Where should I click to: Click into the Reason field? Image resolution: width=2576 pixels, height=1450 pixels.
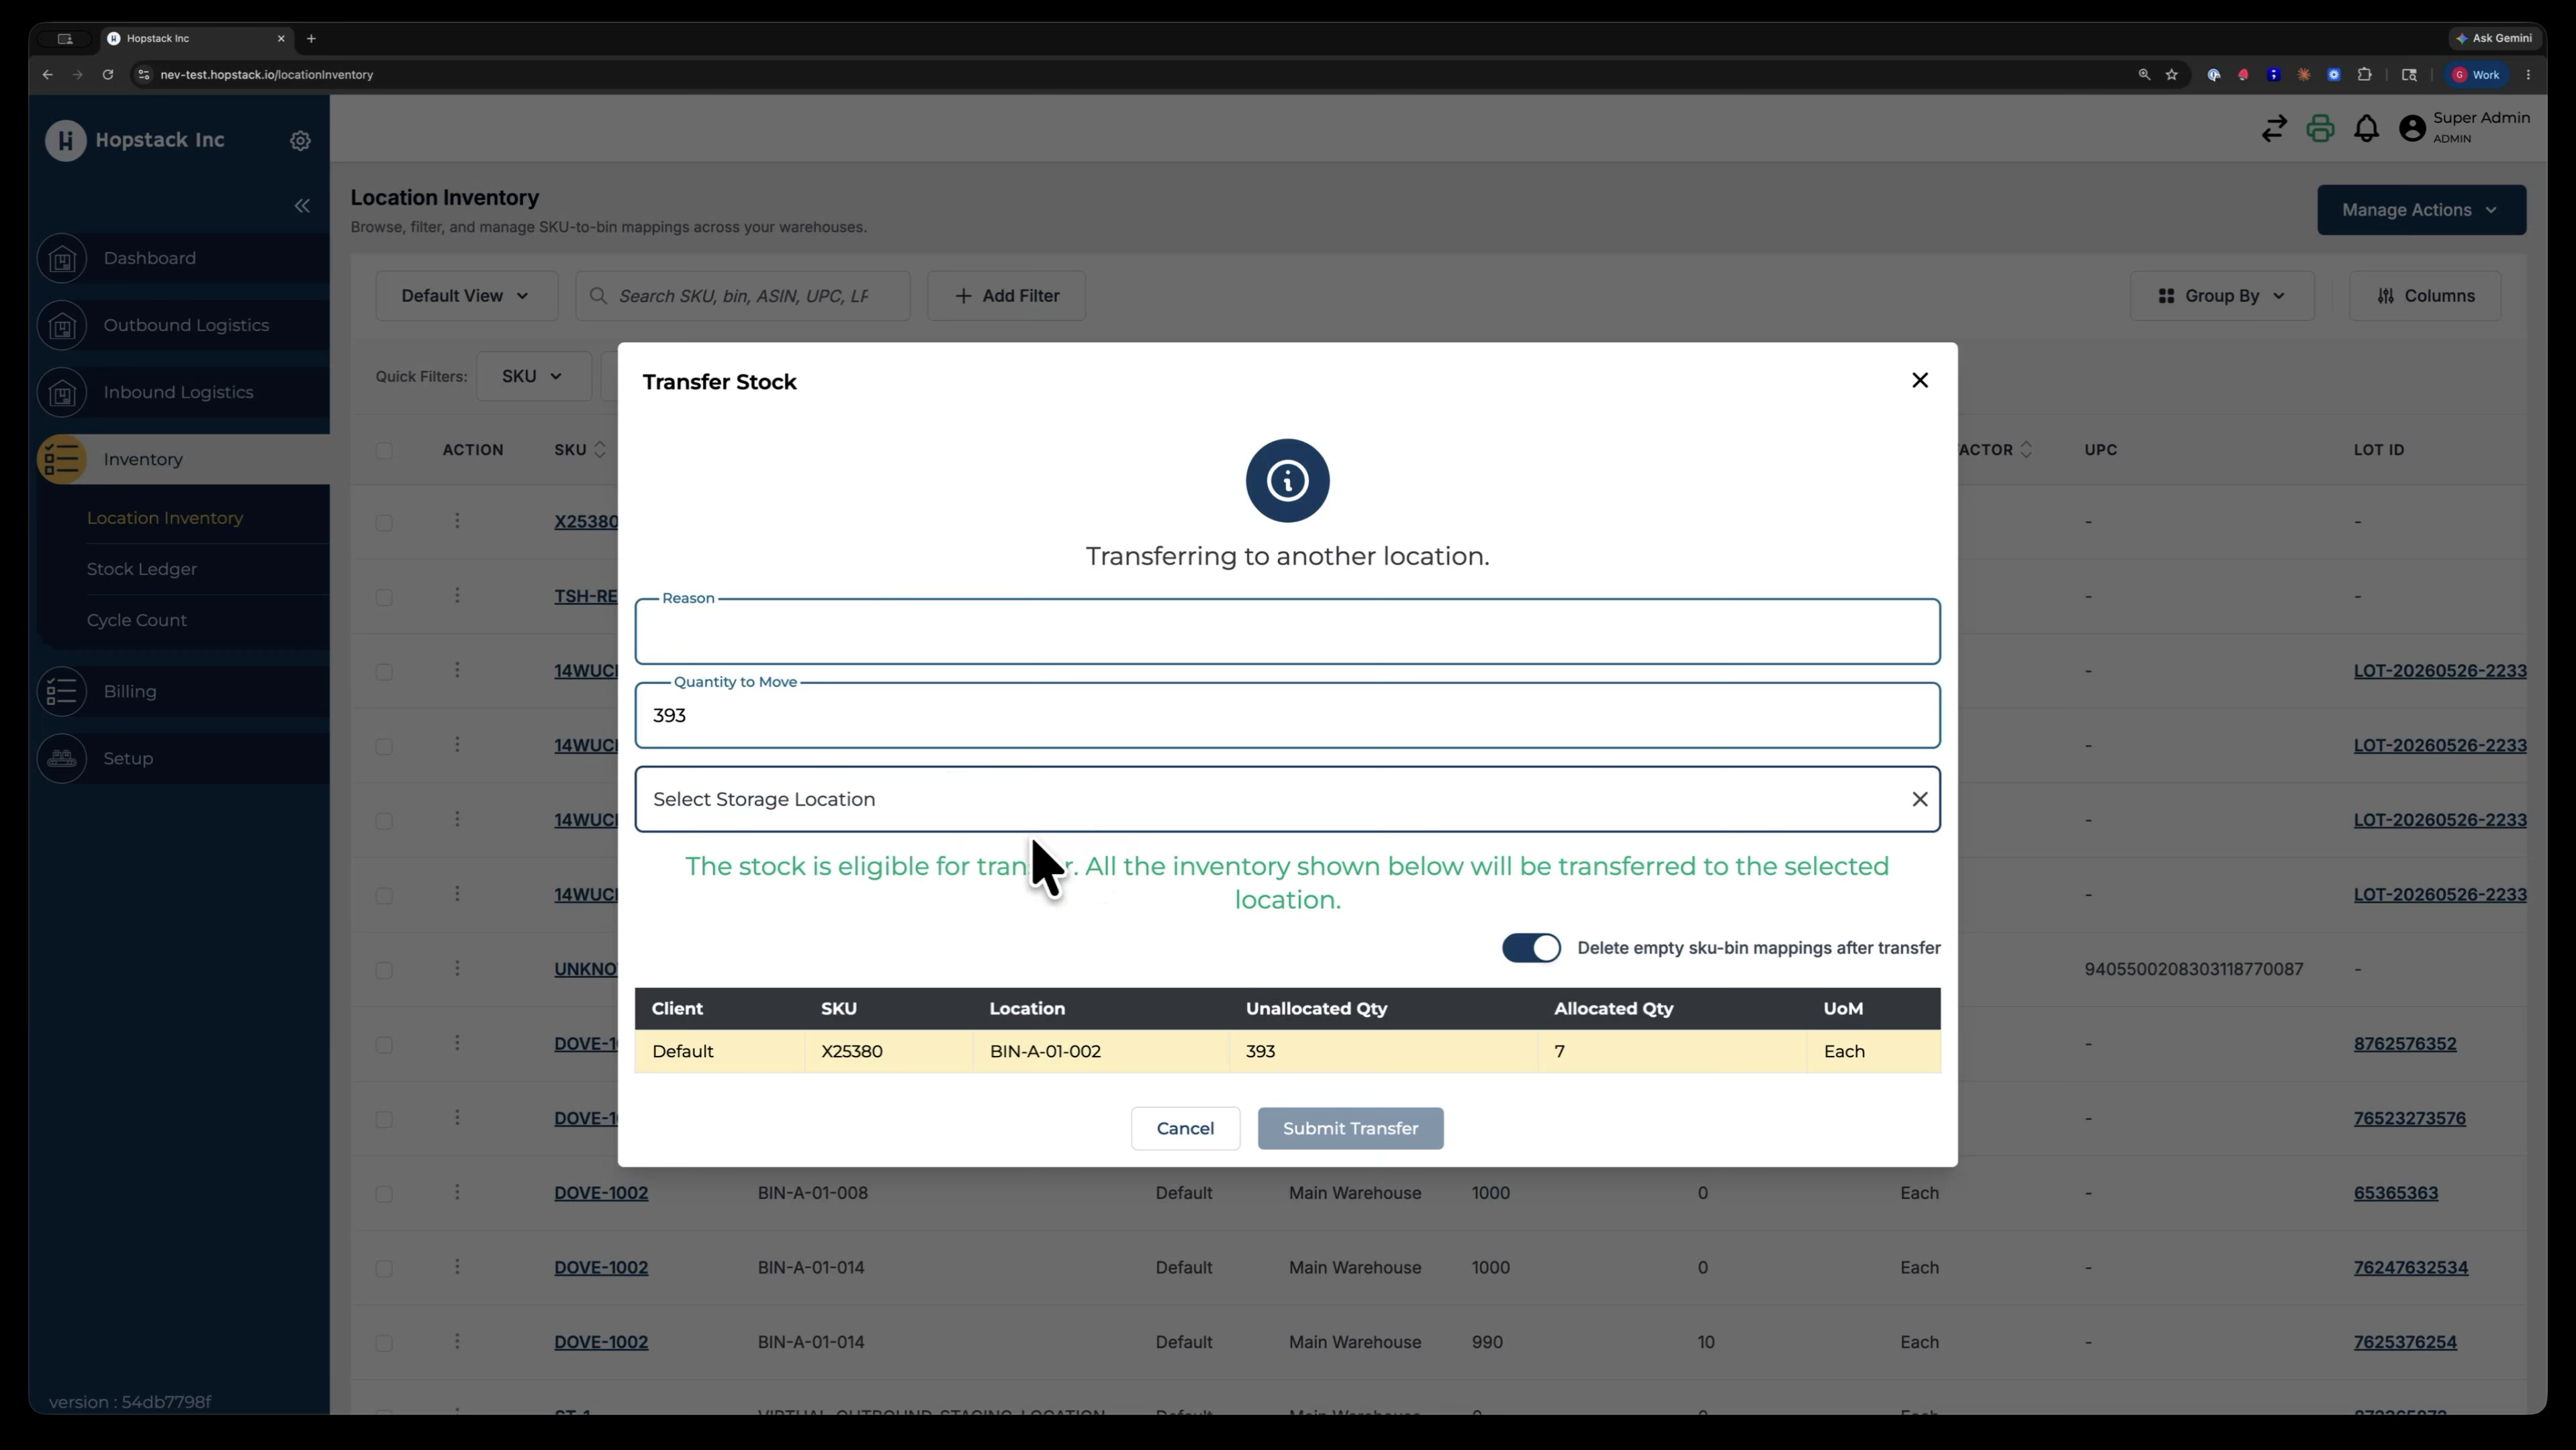pyautogui.click(x=1287, y=632)
